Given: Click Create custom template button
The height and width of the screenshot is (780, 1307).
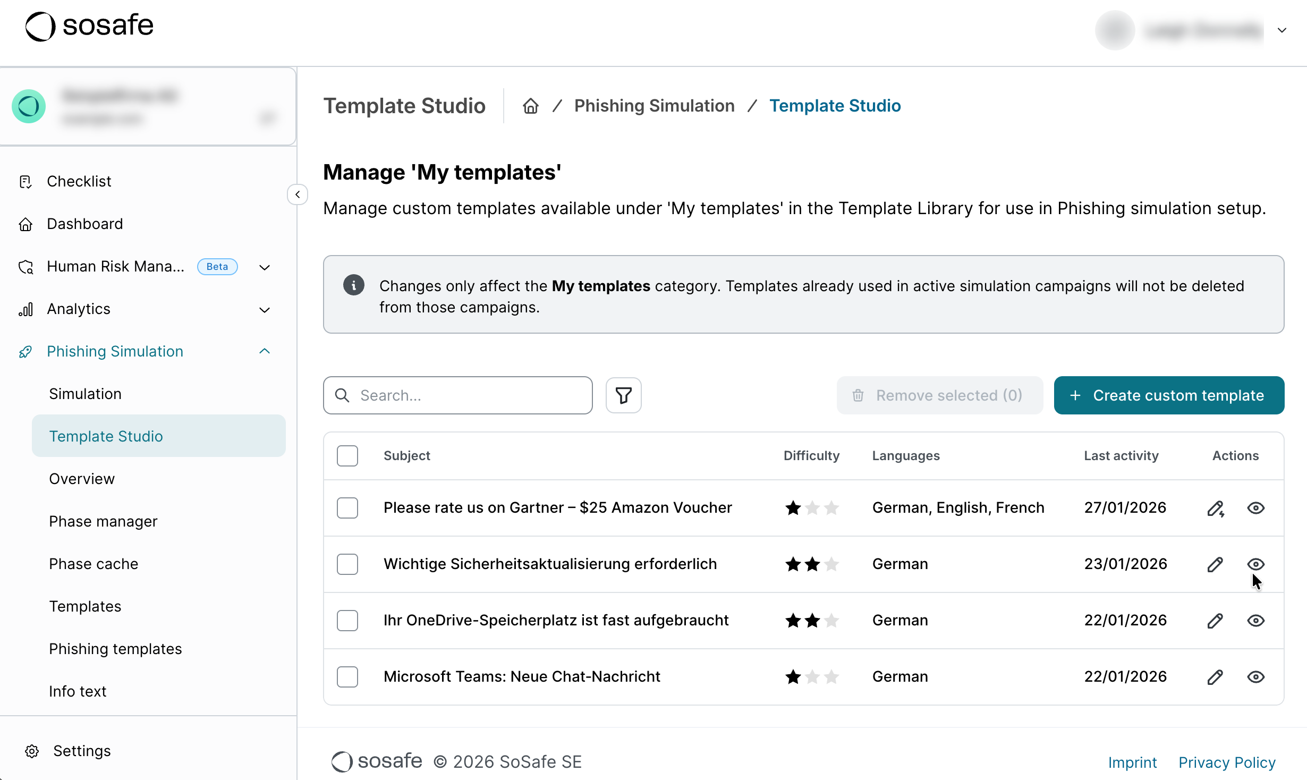Looking at the screenshot, I should pyautogui.click(x=1169, y=395).
